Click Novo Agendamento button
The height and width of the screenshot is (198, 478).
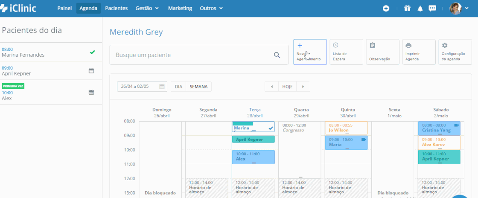(x=310, y=52)
